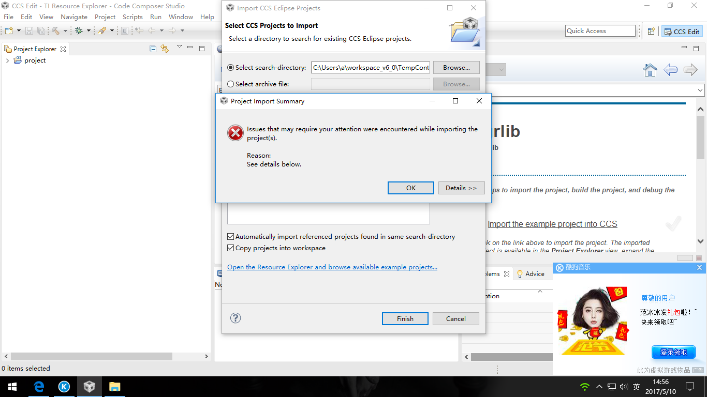Click the help question mark icon in Import dialog

(x=235, y=318)
